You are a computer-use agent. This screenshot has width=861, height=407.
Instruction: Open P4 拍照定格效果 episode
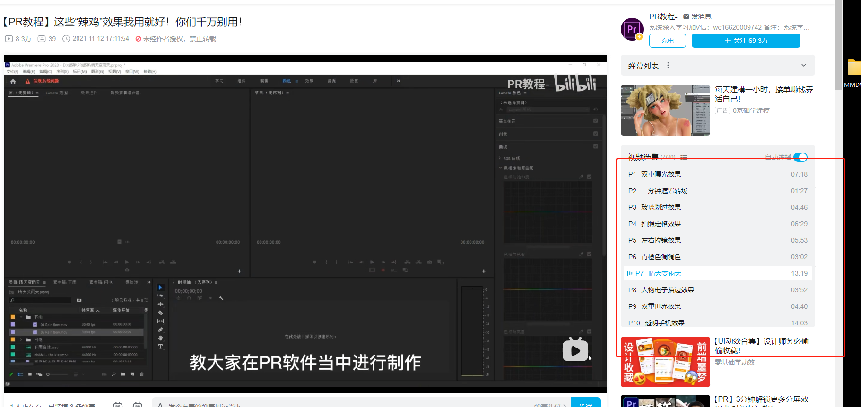point(718,224)
